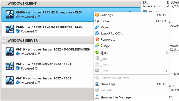
Task: Click the power state icon under VM16
Action: [x=17, y=54]
